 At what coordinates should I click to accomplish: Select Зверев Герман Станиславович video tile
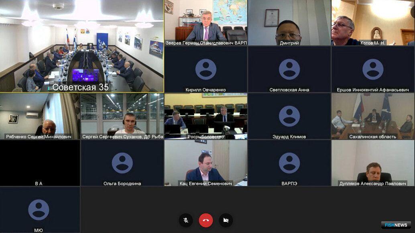coord(205,23)
